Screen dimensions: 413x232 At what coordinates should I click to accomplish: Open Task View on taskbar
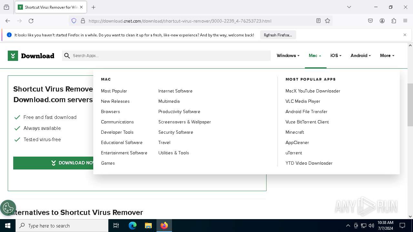[x=116, y=226]
